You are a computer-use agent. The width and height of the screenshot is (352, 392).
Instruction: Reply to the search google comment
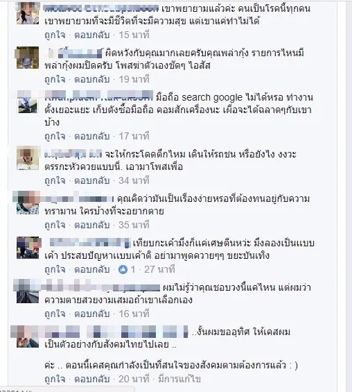coord(92,136)
